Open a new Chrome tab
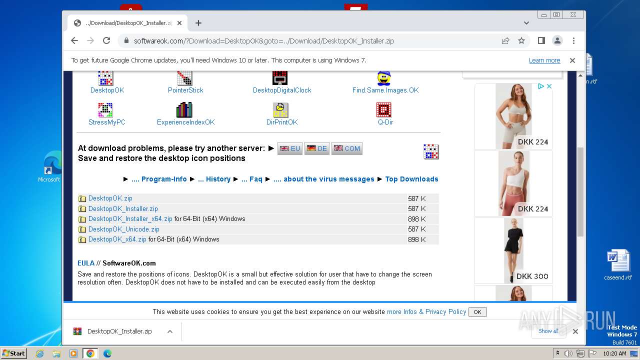 pyautogui.click(x=198, y=23)
